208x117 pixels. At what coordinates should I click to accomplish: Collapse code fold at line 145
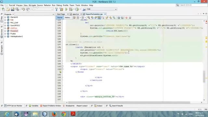click(62, 66)
